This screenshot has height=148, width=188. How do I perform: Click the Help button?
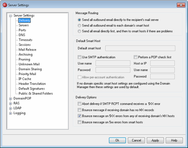click(174, 140)
